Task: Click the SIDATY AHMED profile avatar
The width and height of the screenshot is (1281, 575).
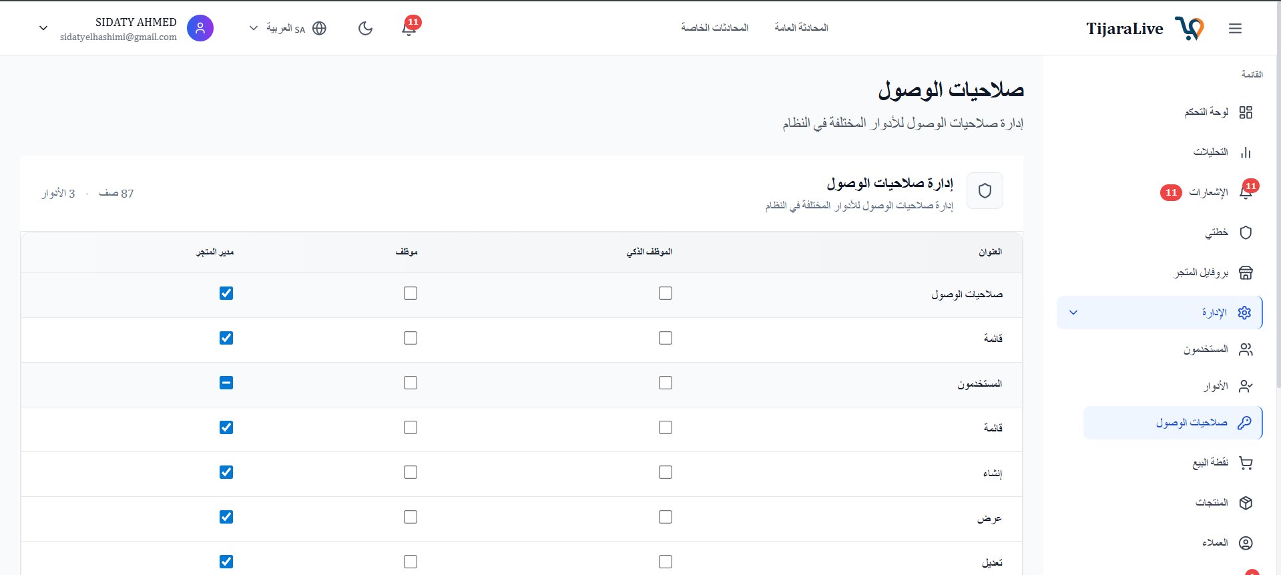Action: [x=200, y=28]
